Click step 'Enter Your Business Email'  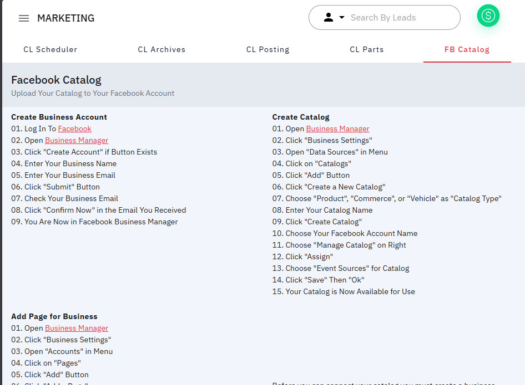click(63, 175)
